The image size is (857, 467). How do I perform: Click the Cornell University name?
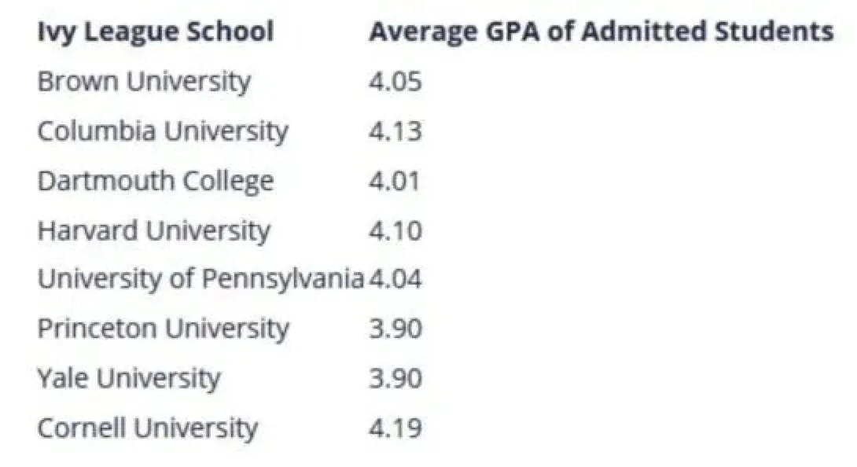point(147,428)
